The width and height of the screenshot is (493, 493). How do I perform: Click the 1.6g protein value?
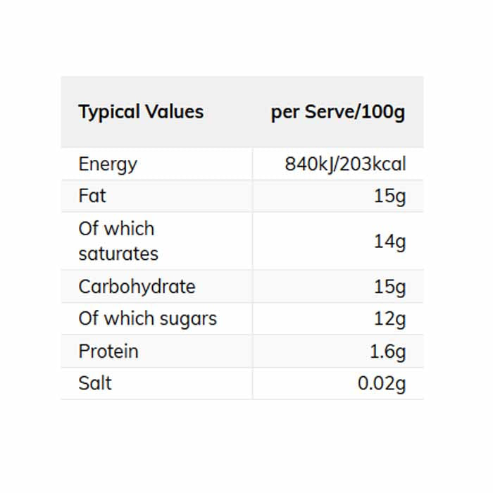pos(387,351)
